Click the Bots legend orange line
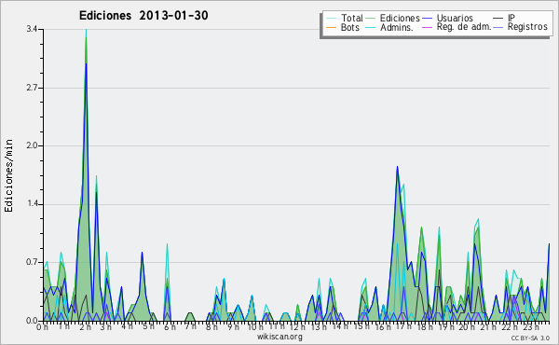The height and width of the screenshot is (345, 559). [331, 27]
